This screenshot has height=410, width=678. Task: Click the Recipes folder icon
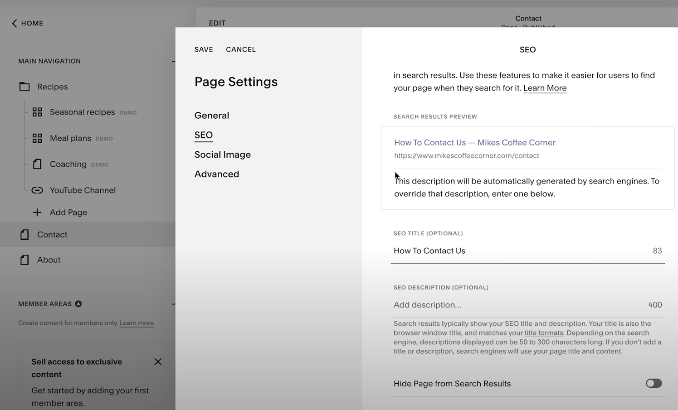point(24,87)
